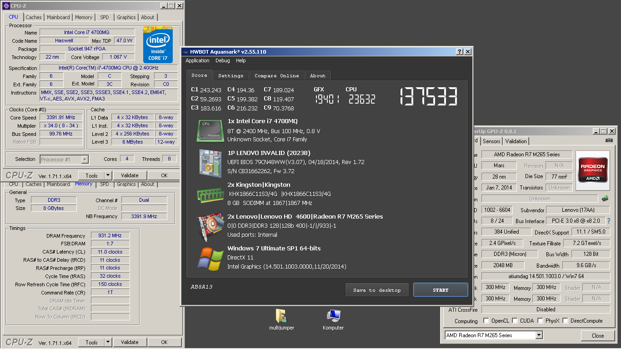Click OK in the upper CPU-Z window
Screen dimensions: 621x349
164,175
